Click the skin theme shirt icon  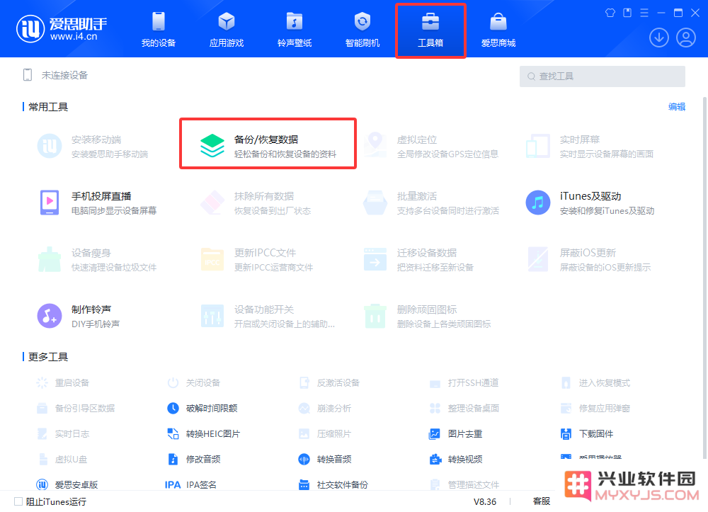(610, 13)
